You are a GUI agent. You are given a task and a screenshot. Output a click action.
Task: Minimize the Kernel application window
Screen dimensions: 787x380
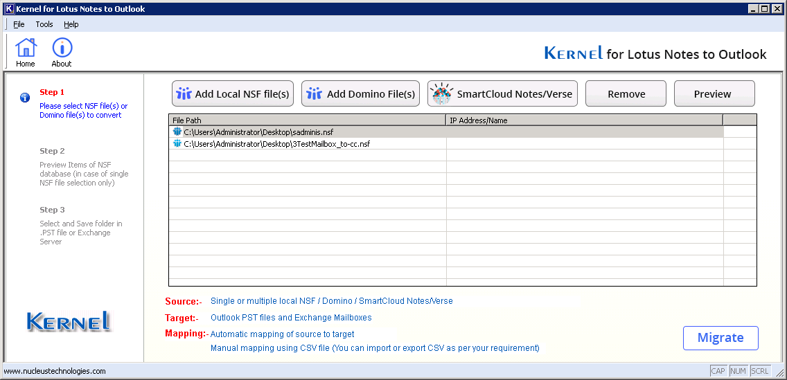pyautogui.click(x=754, y=8)
